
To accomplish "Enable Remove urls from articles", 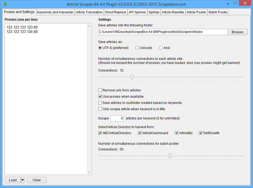I will (x=100, y=90).
